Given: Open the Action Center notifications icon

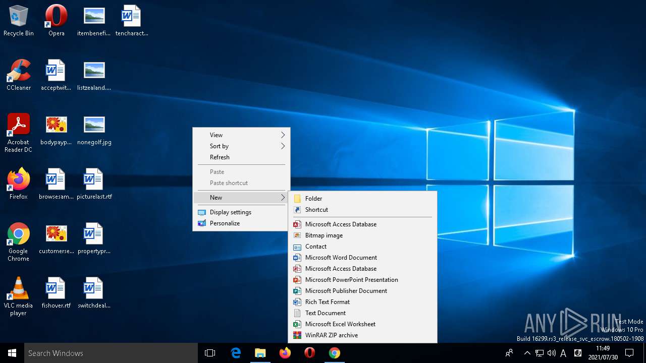Looking at the screenshot, I should pos(629,353).
